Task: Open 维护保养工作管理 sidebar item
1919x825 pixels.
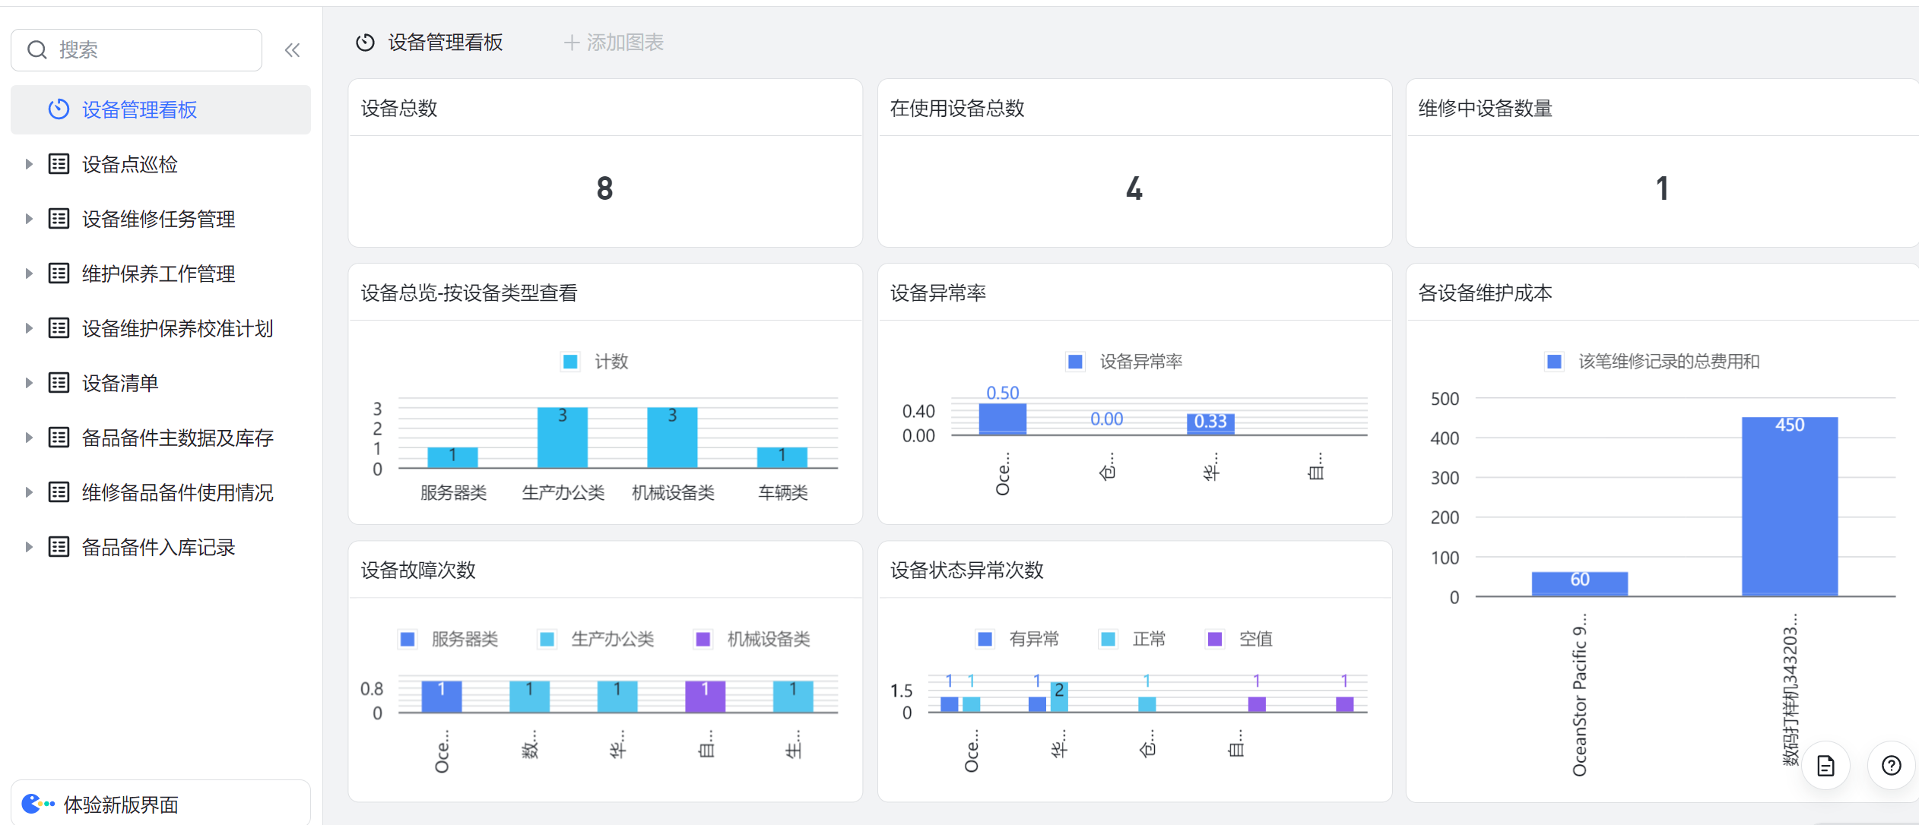Action: point(158,273)
